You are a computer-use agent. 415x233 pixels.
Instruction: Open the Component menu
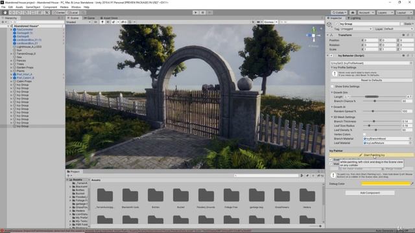(50, 7)
